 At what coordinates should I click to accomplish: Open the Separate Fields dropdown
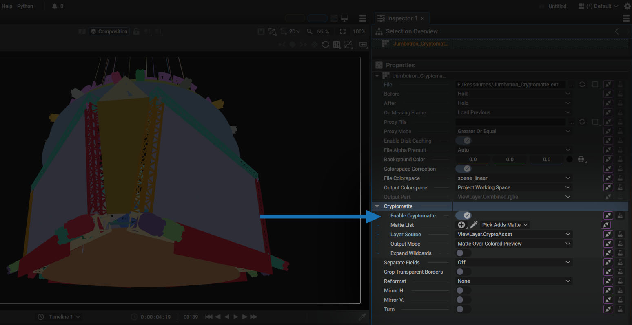(x=514, y=262)
